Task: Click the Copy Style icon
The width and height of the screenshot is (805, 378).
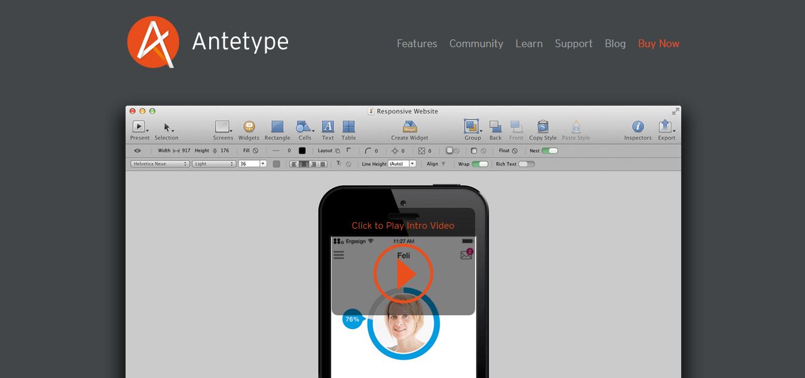Action: tap(543, 127)
